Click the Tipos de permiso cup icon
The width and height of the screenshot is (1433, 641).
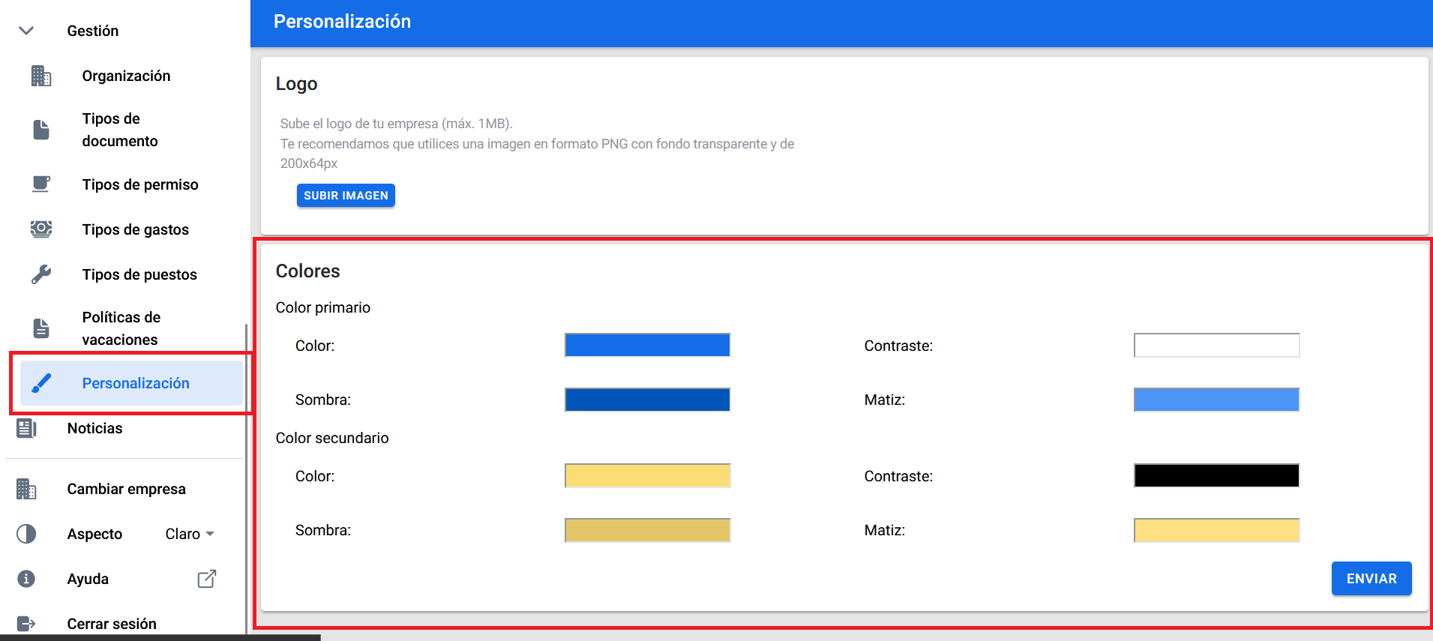41,184
